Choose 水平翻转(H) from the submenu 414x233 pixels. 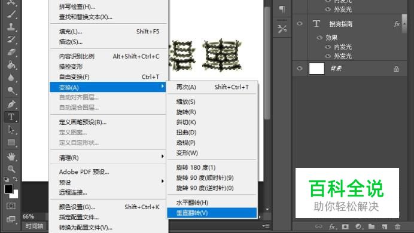212,203
